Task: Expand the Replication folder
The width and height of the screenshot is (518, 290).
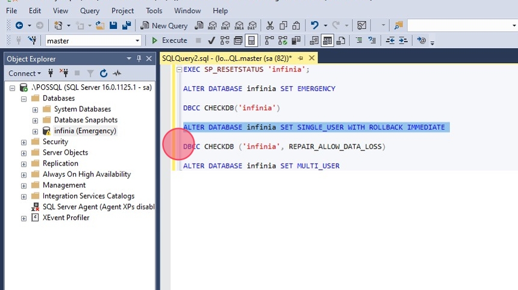Action: pyautogui.click(x=23, y=164)
